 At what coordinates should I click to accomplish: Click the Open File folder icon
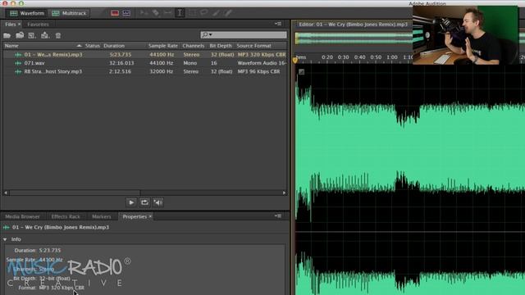point(7,35)
